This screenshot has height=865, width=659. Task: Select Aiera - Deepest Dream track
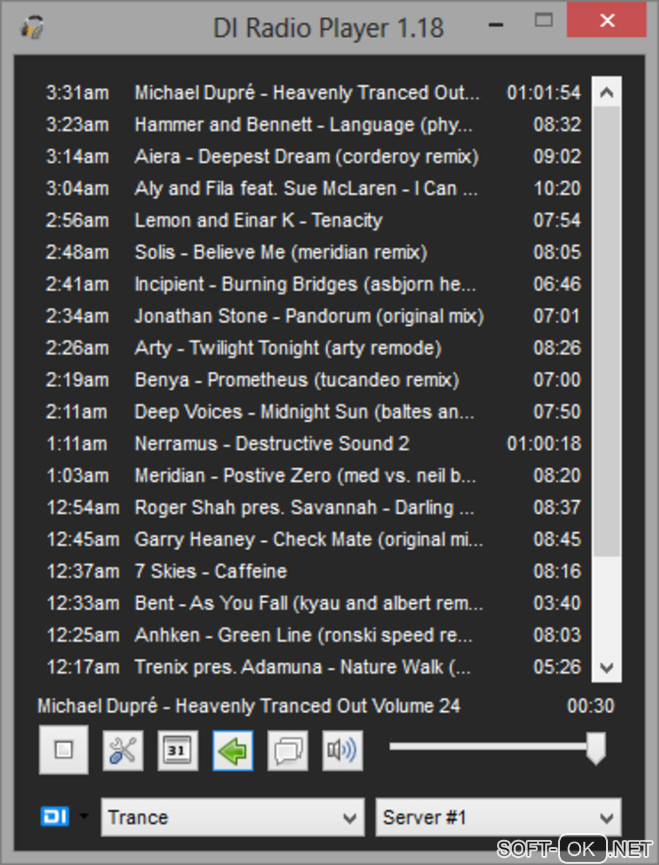(x=313, y=156)
